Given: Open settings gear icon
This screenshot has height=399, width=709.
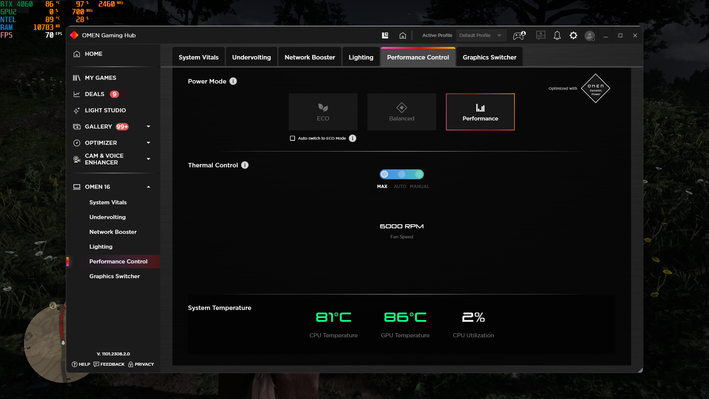Looking at the screenshot, I should coord(573,35).
